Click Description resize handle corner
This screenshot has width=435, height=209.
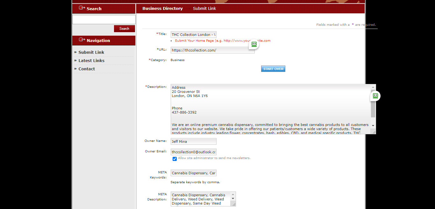tap(374, 132)
